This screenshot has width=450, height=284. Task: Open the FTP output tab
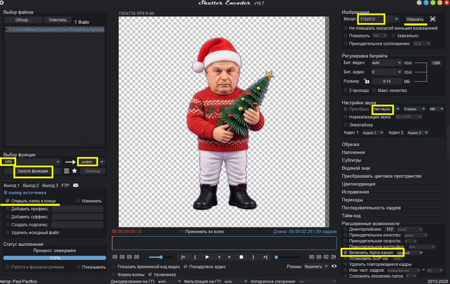coord(65,185)
